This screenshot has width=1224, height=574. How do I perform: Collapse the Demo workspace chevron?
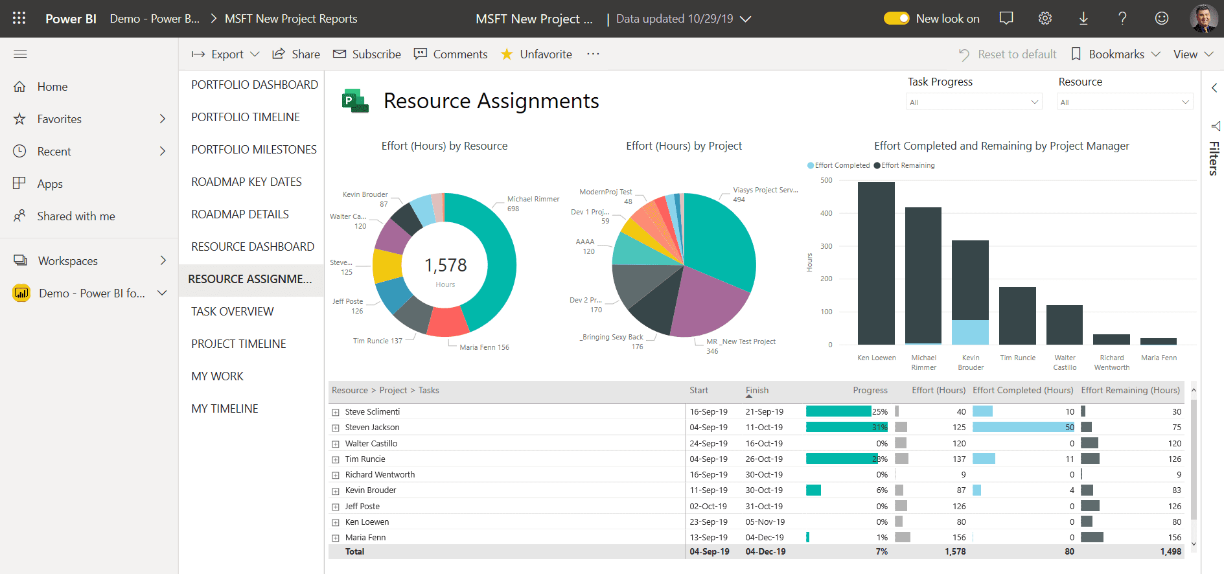pos(162,293)
